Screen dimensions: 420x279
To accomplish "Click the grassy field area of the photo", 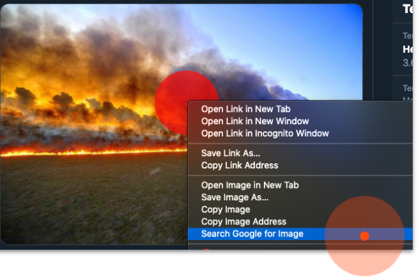I will click(x=94, y=201).
